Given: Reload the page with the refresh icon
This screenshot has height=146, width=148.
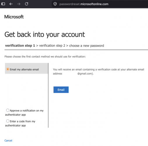Looking at the screenshot, I should point(27,4).
